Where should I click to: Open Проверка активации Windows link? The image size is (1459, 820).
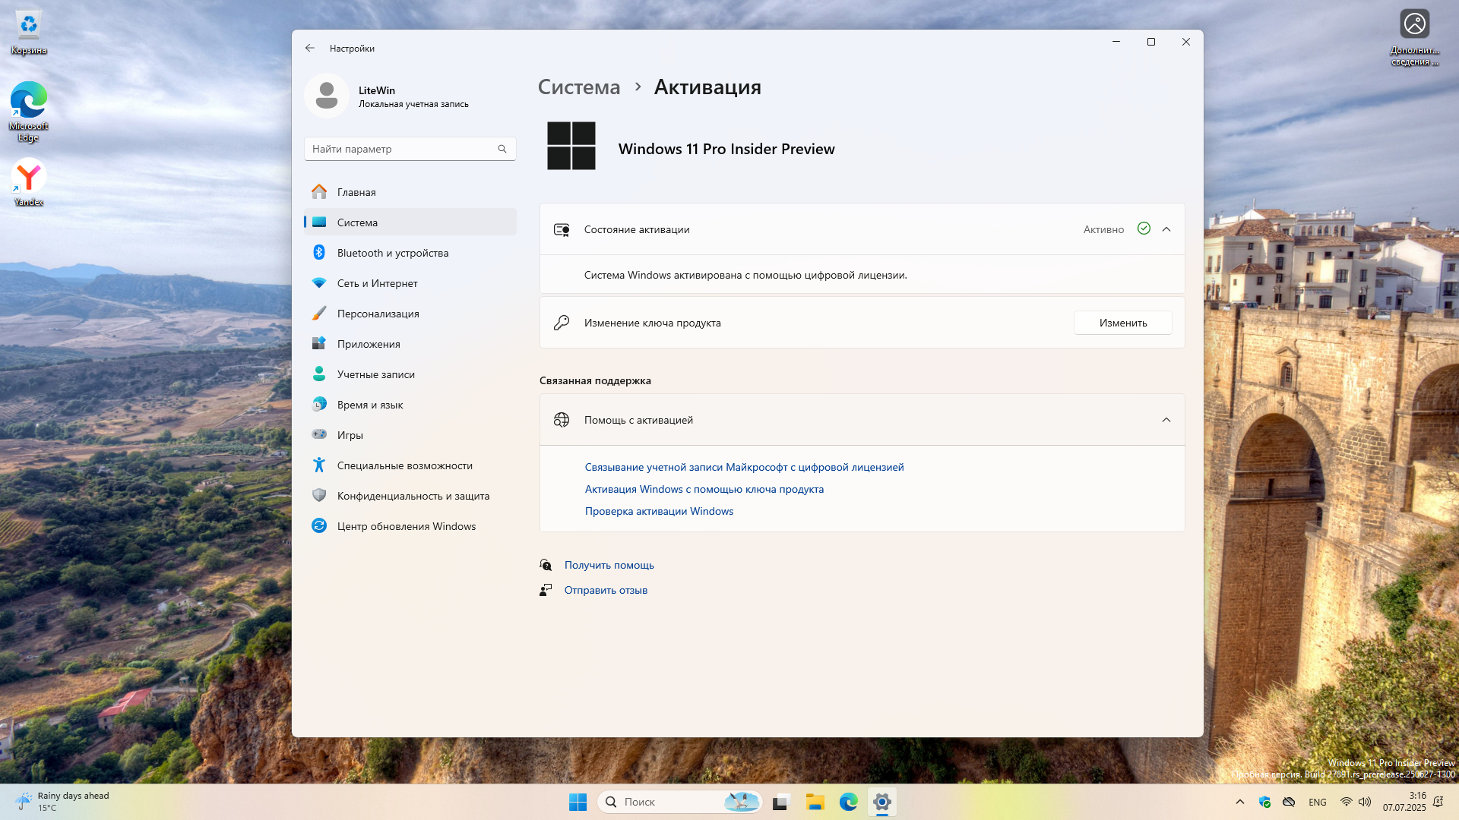[659, 511]
